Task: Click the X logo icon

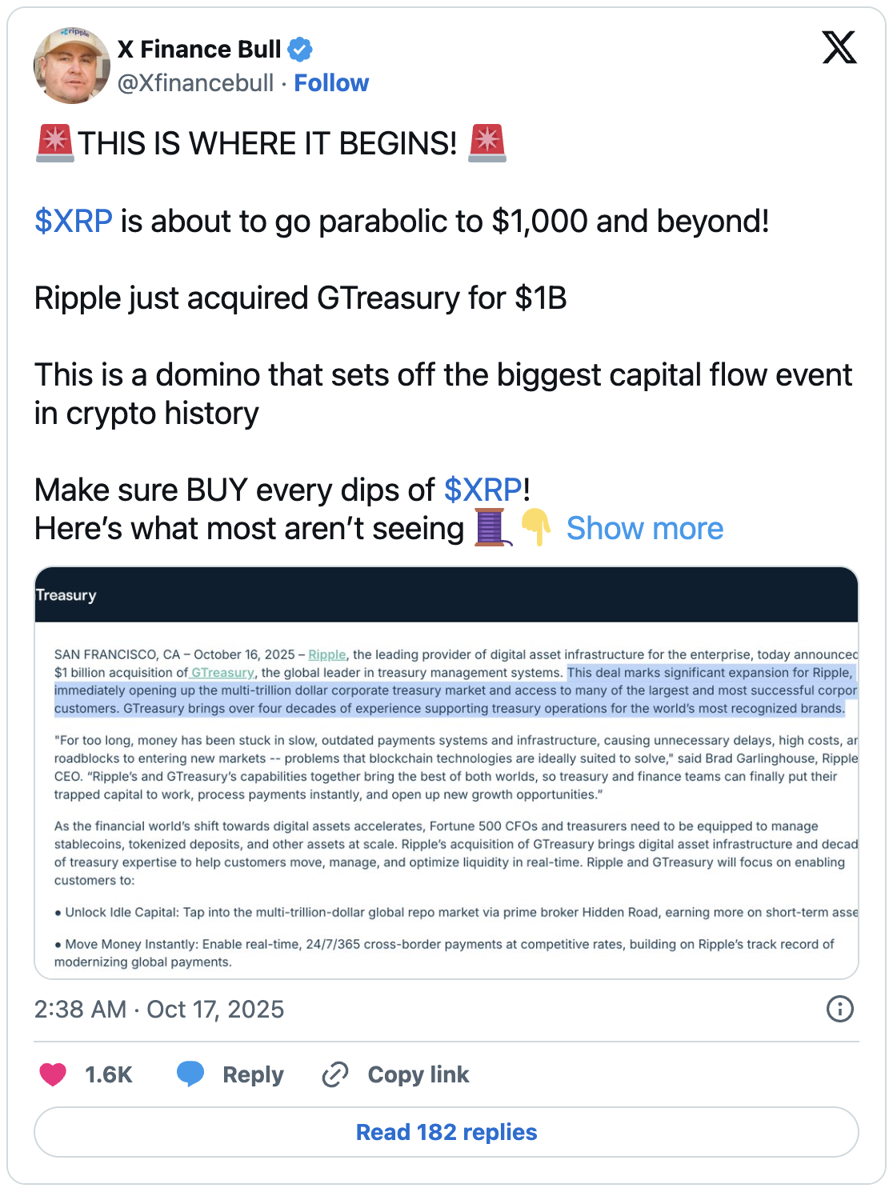Action: (839, 48)
